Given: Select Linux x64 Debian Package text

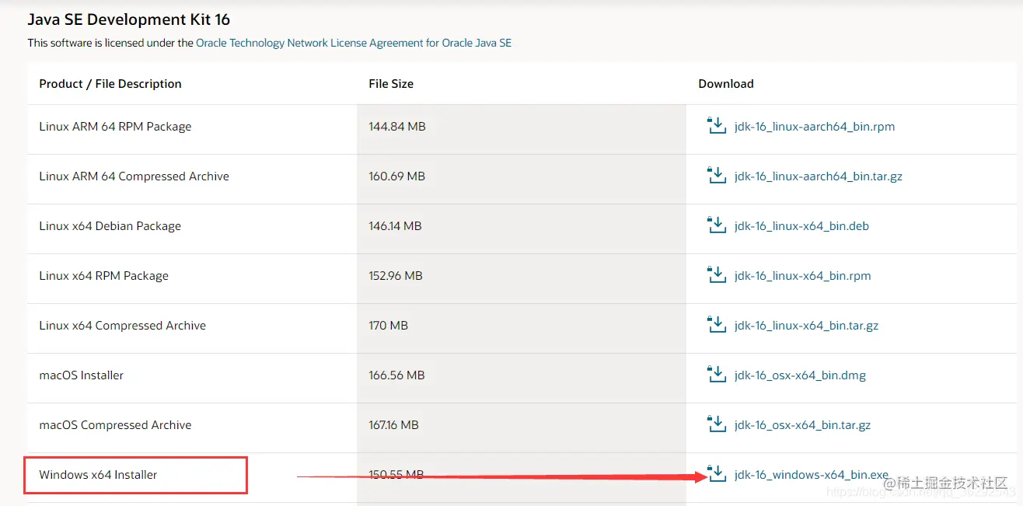Looking at the screenshot, I should 110,226.
